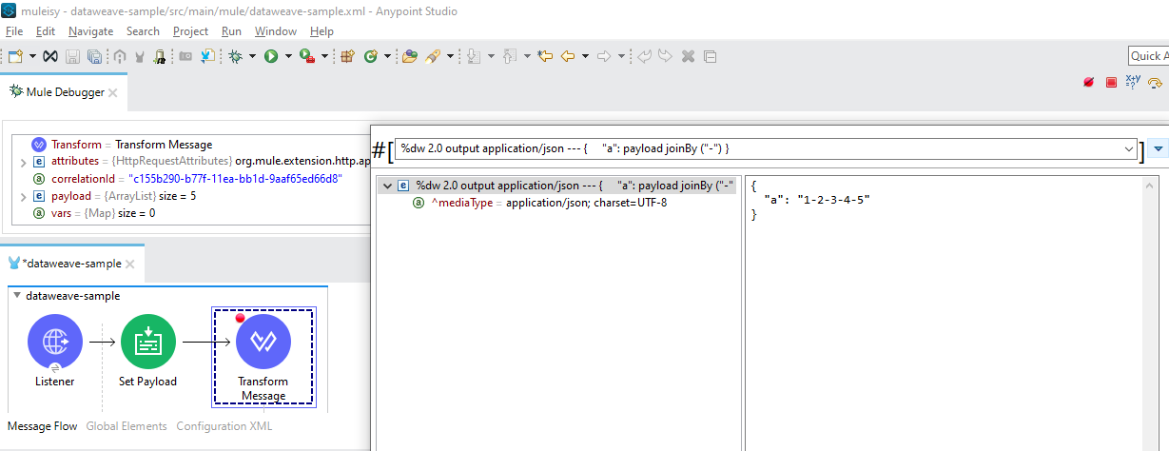Open the Window menu
Viewport: 1169px width, 451px height.
pyautogui.click(x=275, y=31)
